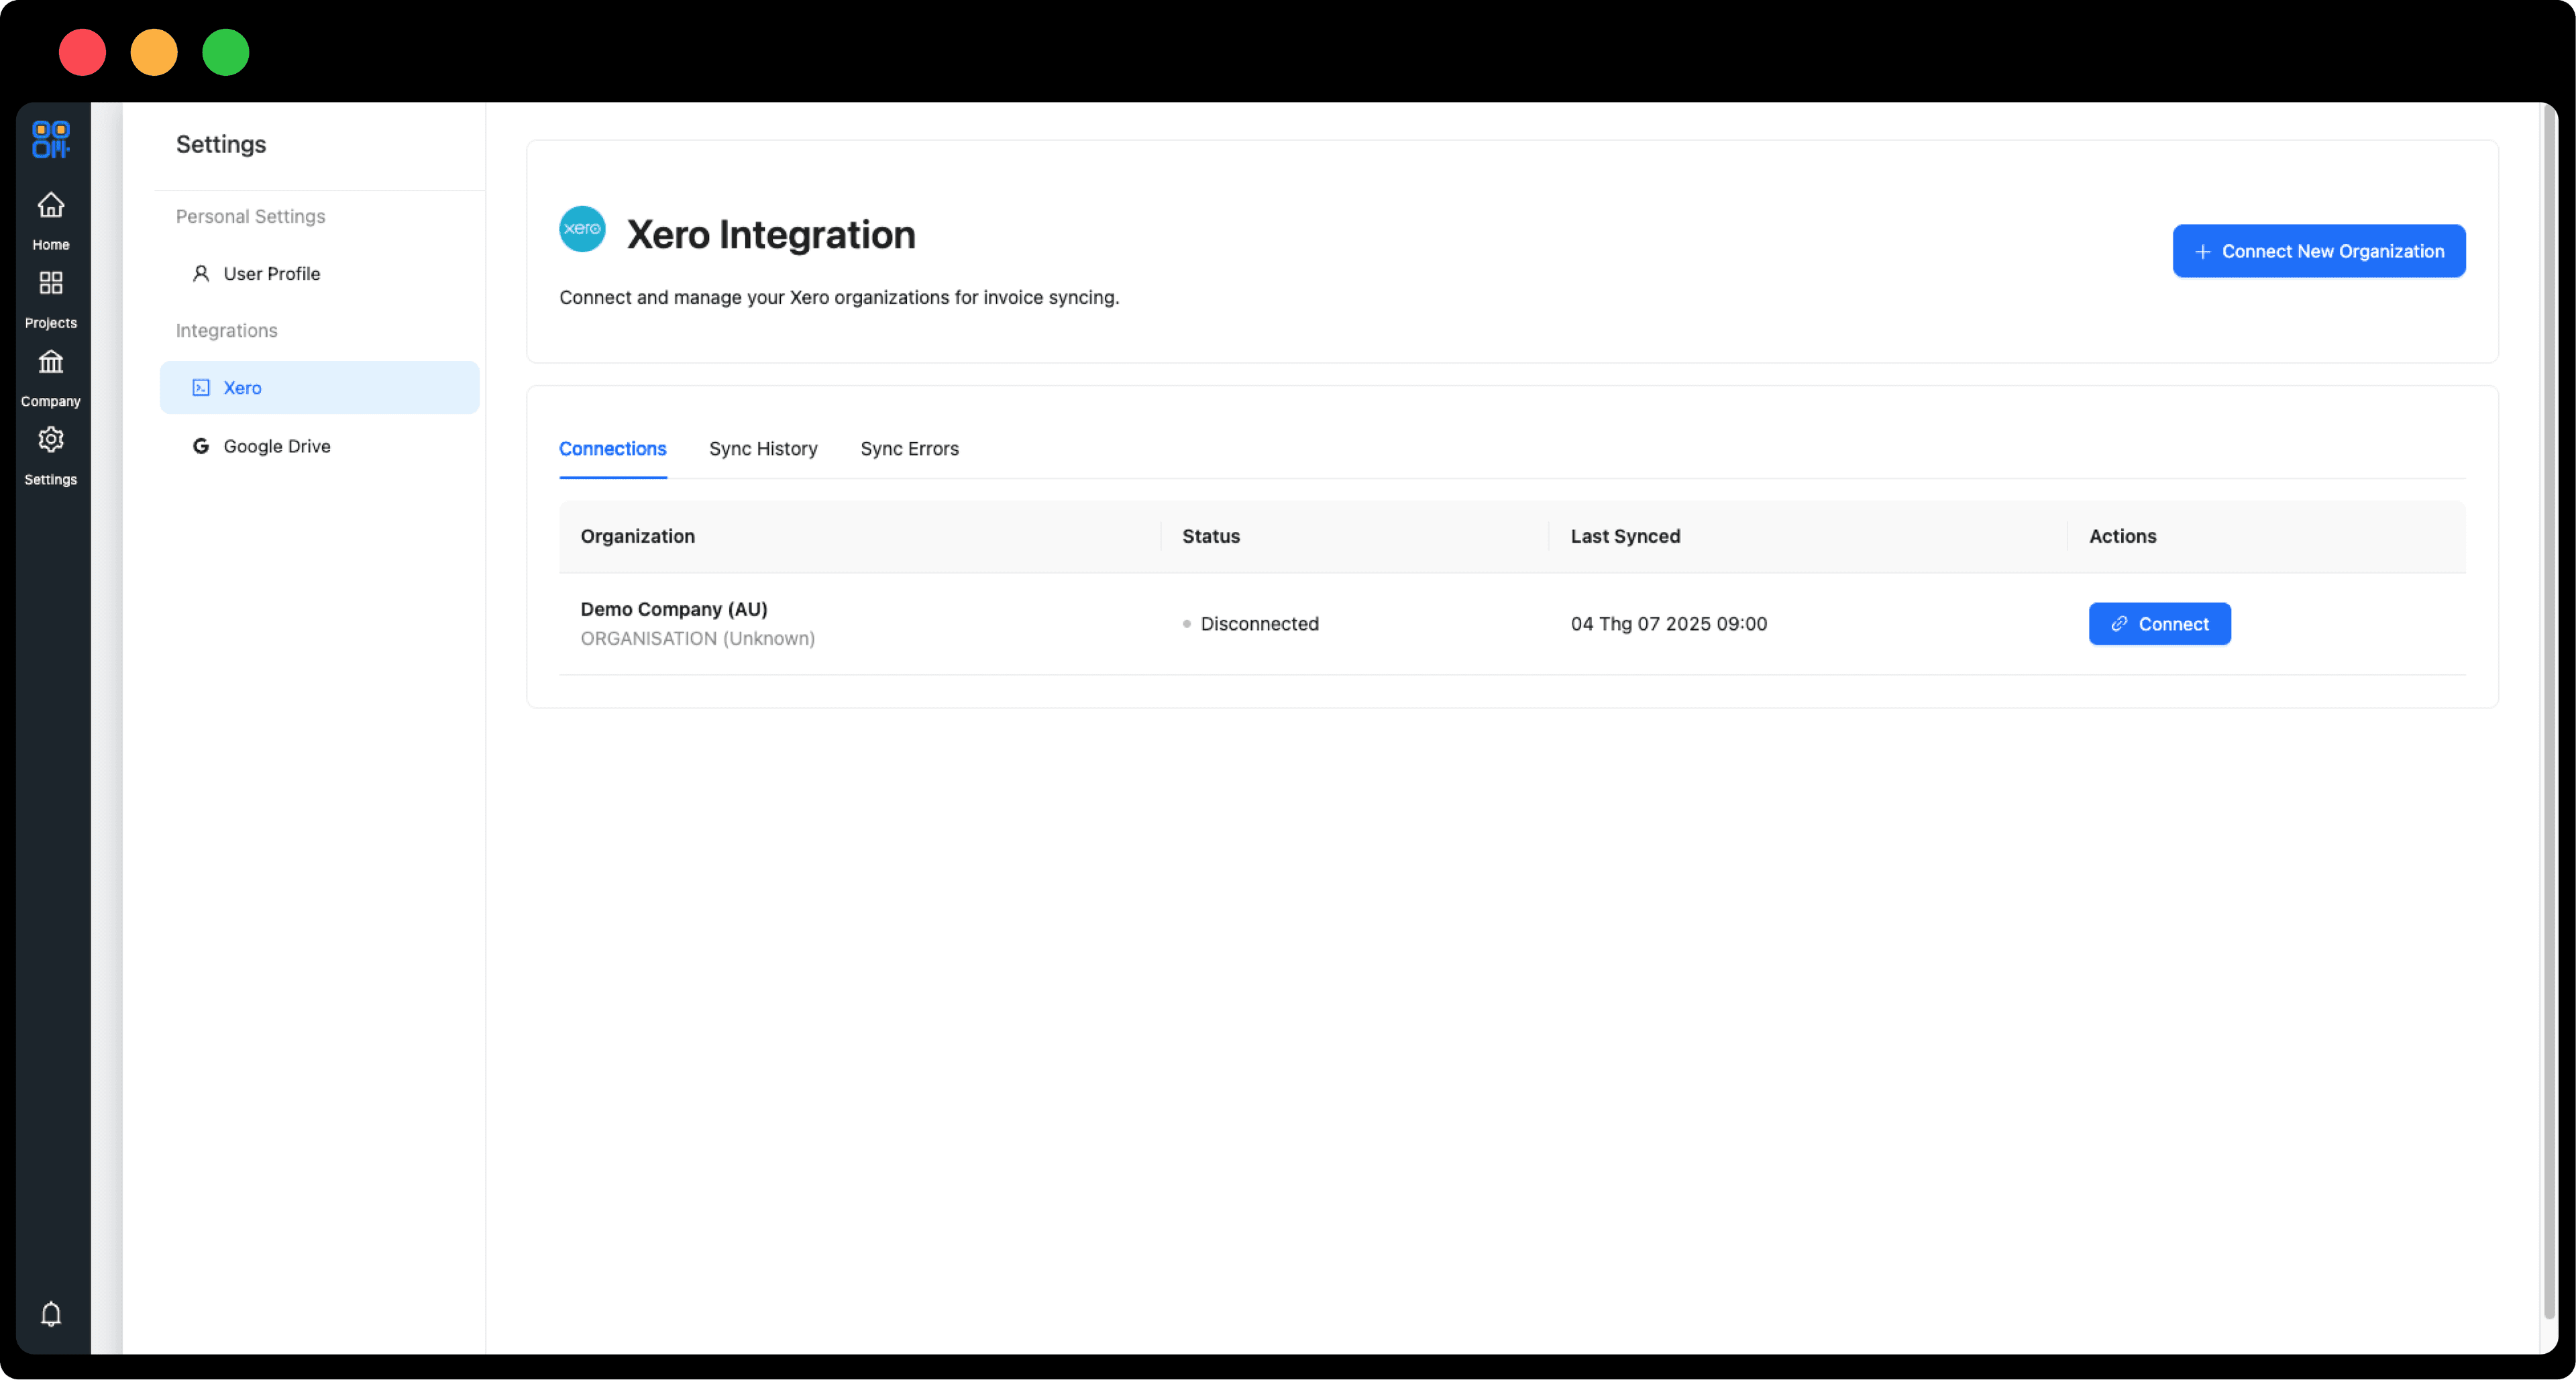Switch to the Sync History tab
2576x1380 pixels.
(763, 449)
